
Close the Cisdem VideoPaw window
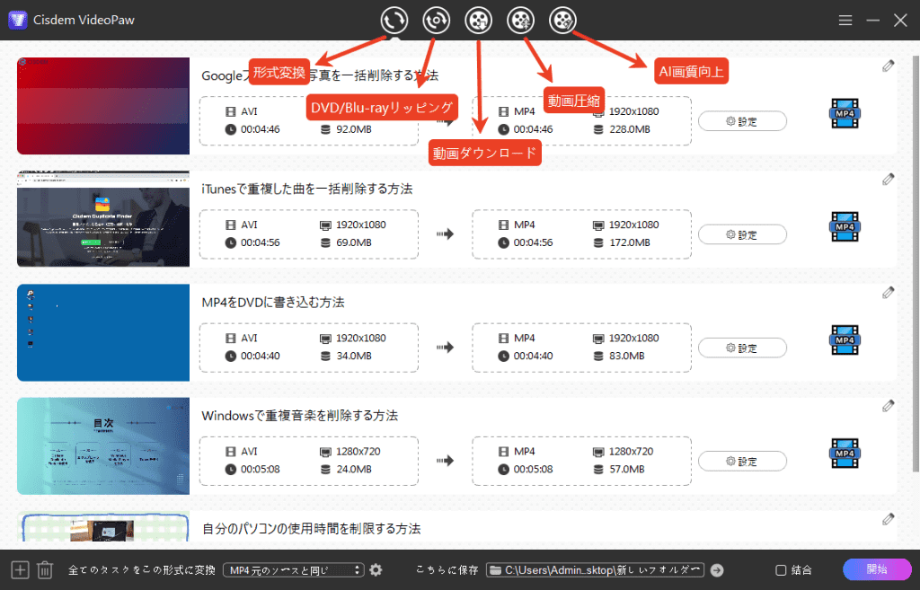point(900,21)
